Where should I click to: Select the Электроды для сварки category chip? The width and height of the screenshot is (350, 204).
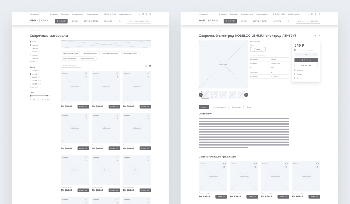70,53
